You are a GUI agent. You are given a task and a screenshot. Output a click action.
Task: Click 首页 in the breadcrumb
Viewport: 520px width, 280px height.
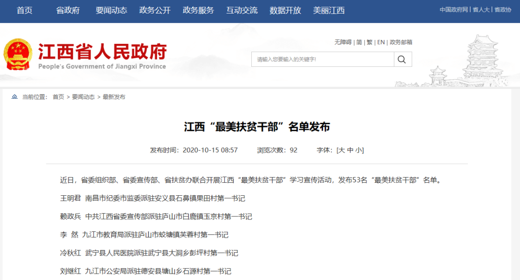[58, 97]
